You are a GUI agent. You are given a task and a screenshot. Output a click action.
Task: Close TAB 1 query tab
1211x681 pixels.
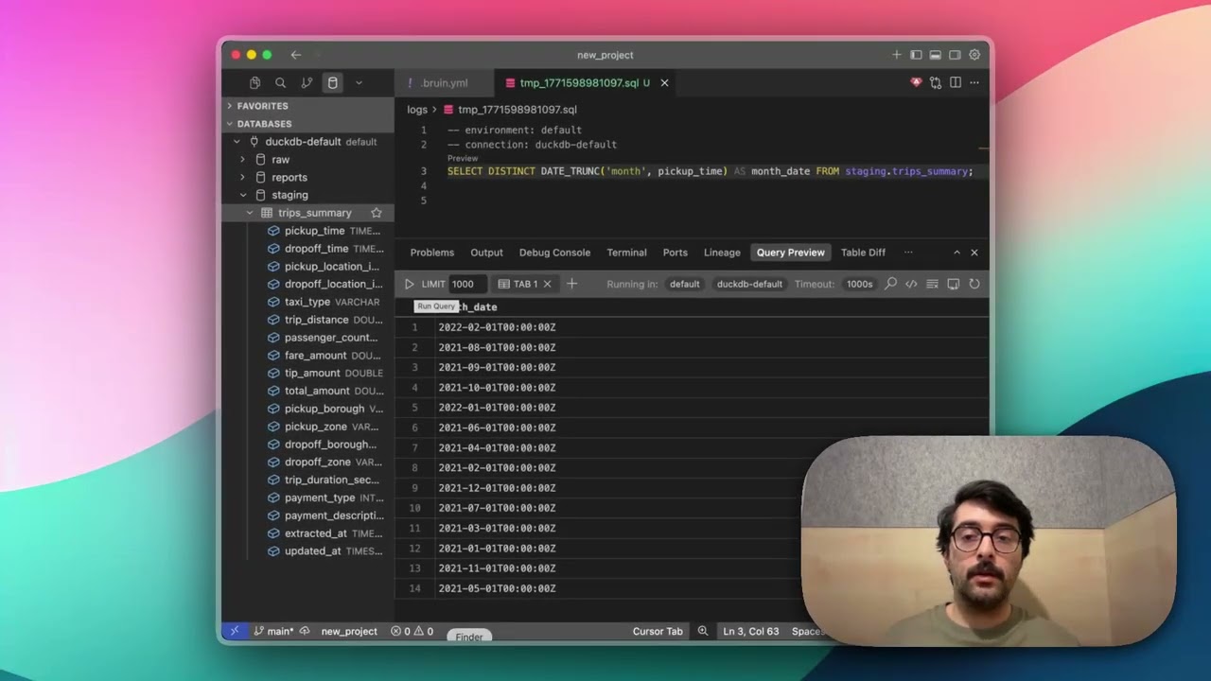(x=547, y=284)
